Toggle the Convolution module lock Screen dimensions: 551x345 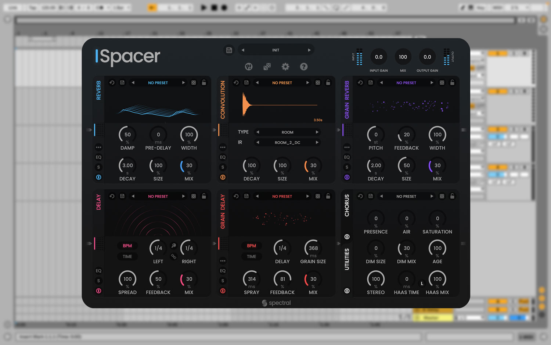(328, 83)
